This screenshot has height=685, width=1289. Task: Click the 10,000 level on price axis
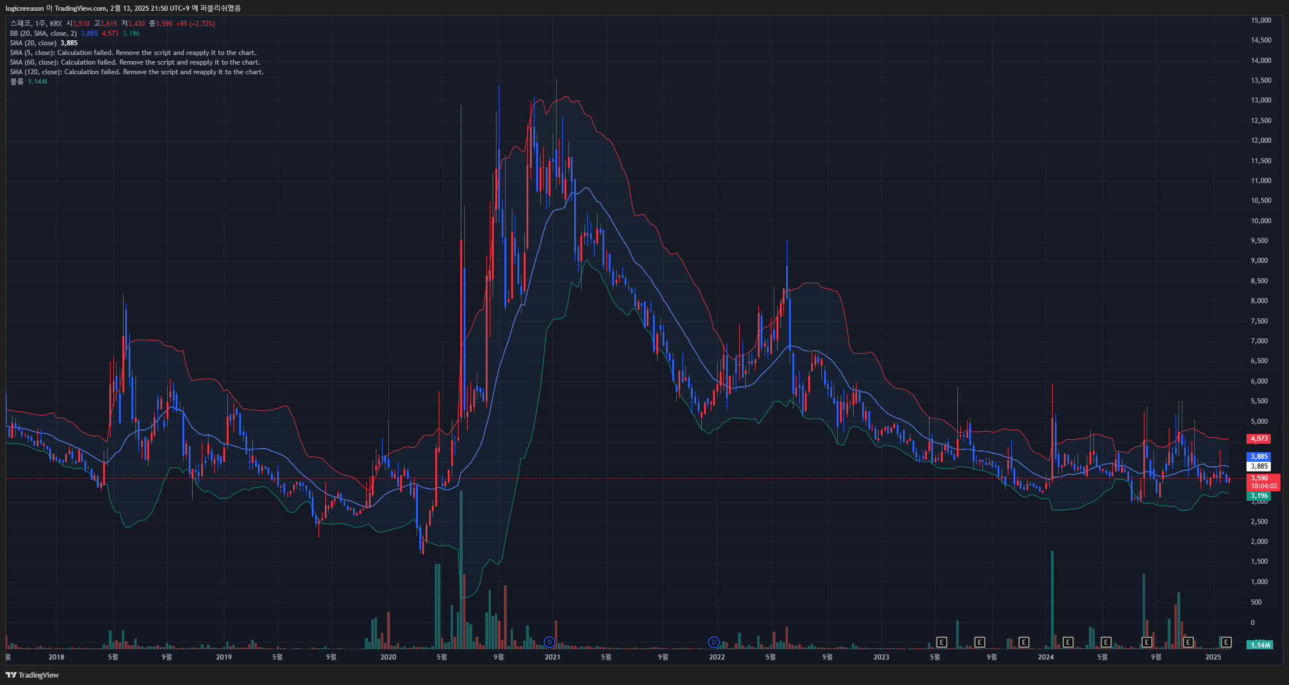click(x=1261, y=221)
